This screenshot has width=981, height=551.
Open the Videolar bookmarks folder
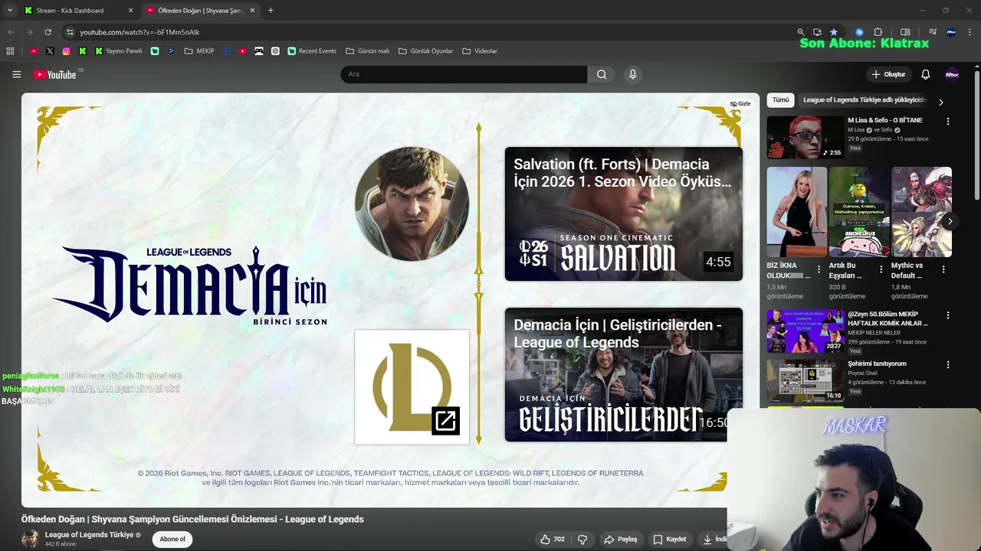(x=480, y=51)
